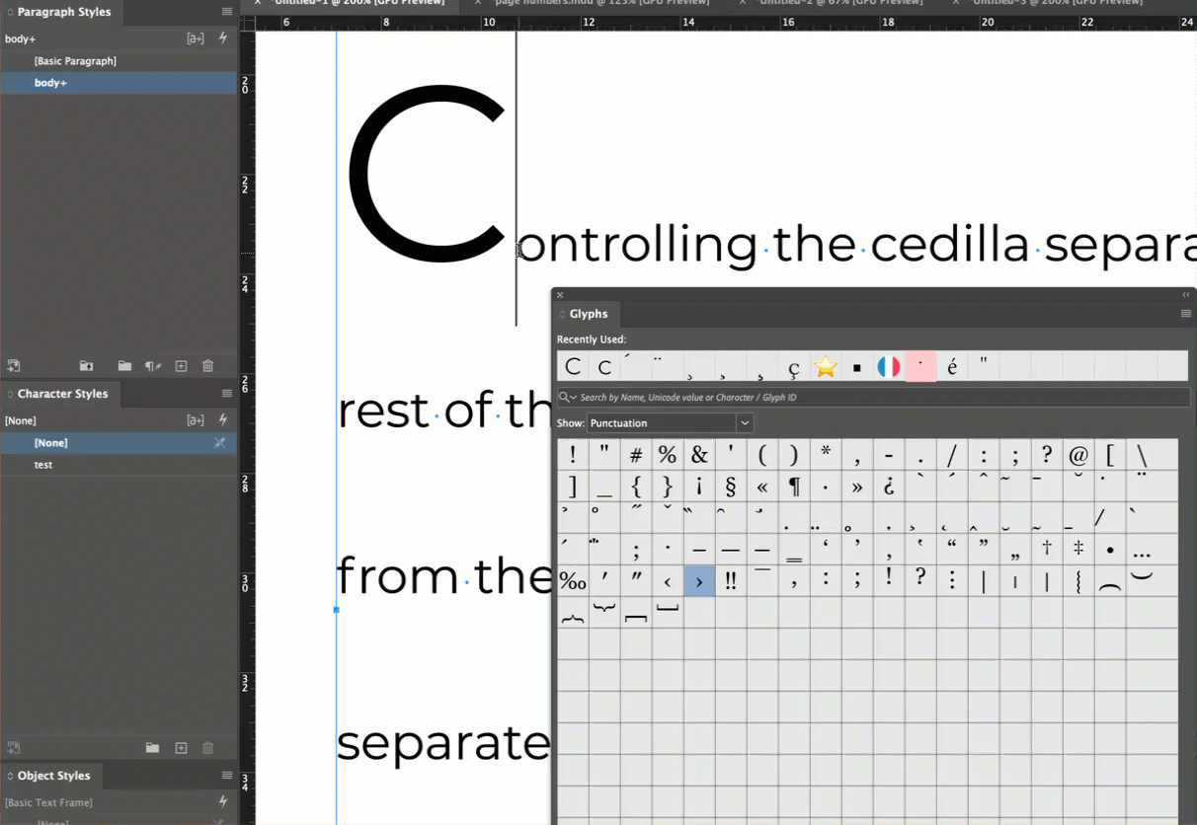Viewport: 1197px width, 825px height.
Task: Select the percent glyph
Action: [x=668, y=455]
